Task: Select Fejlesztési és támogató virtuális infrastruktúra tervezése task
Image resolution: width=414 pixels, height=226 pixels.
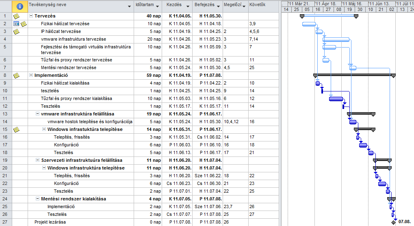Action: point(86,50)
